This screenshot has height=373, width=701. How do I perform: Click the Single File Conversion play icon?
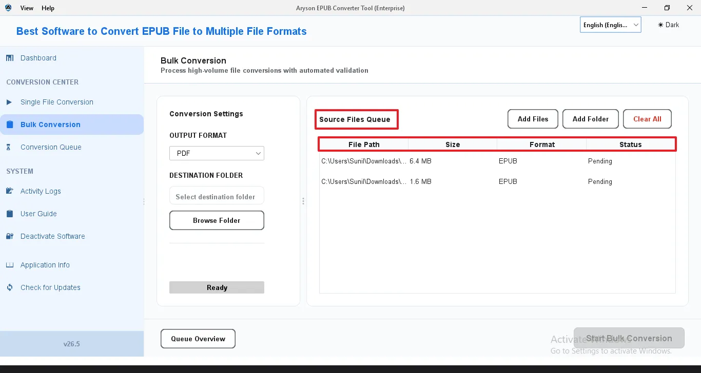click(x=9, y=102)
